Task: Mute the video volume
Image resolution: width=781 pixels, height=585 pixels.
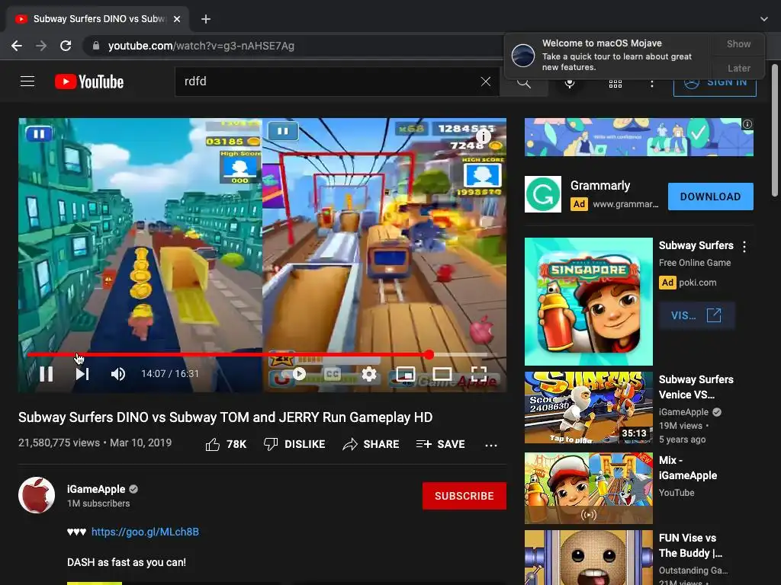Action: (118, 373)
